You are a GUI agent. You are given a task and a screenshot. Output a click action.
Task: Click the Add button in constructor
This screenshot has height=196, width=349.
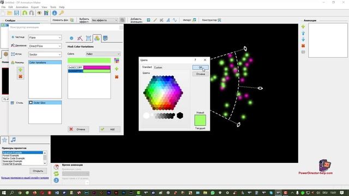click(x=110, y=130)
